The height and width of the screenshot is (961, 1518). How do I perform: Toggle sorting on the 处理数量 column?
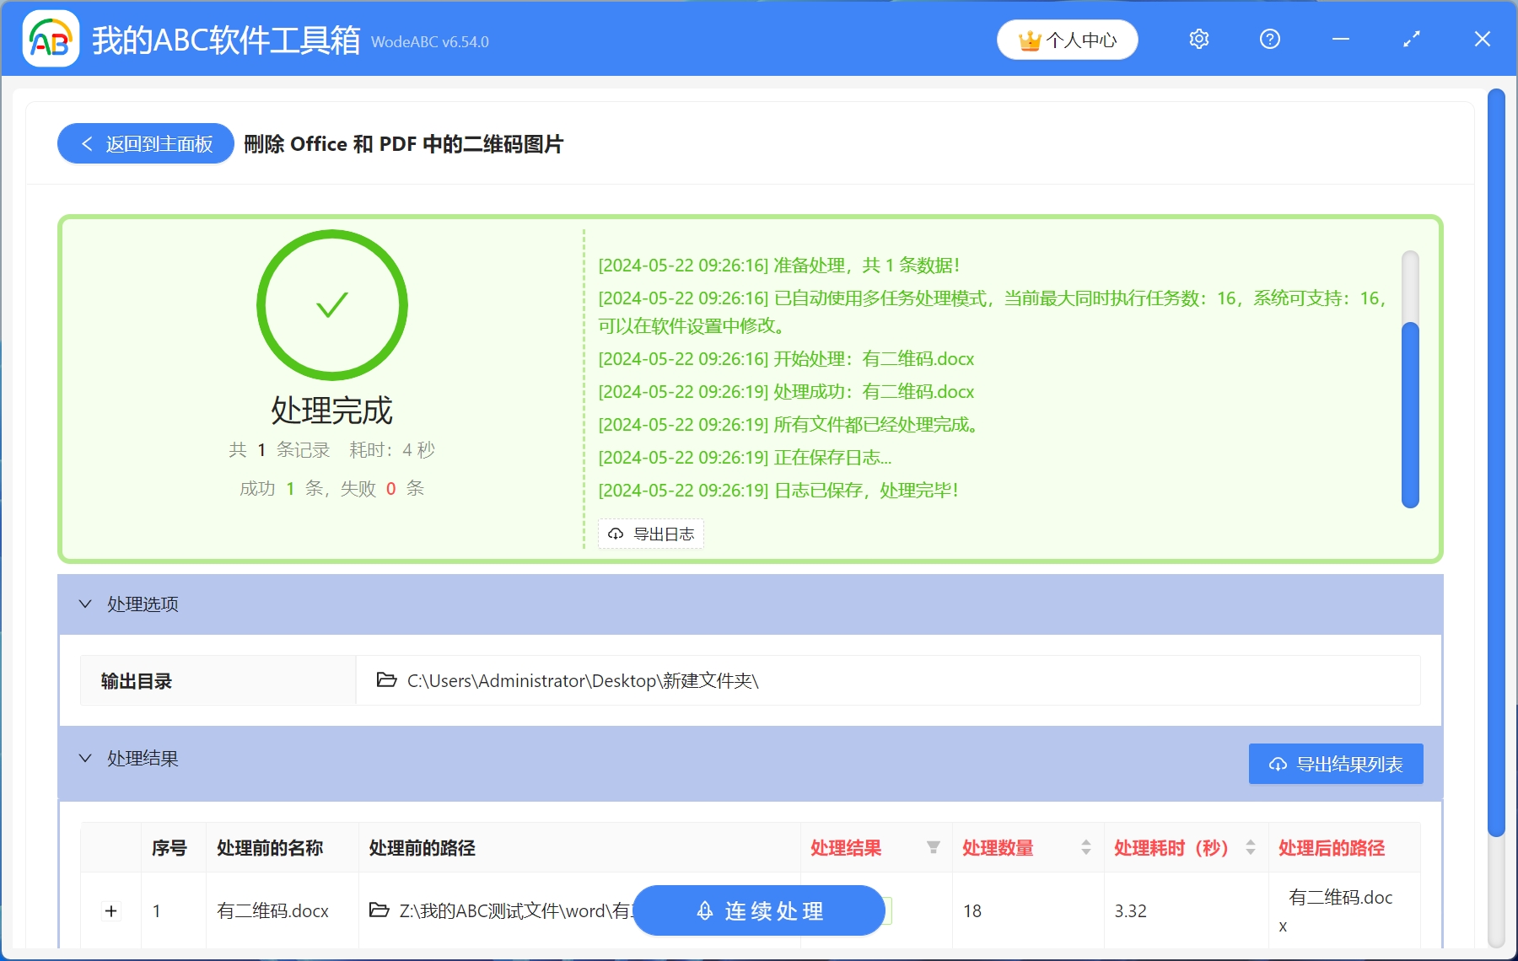1085,849
